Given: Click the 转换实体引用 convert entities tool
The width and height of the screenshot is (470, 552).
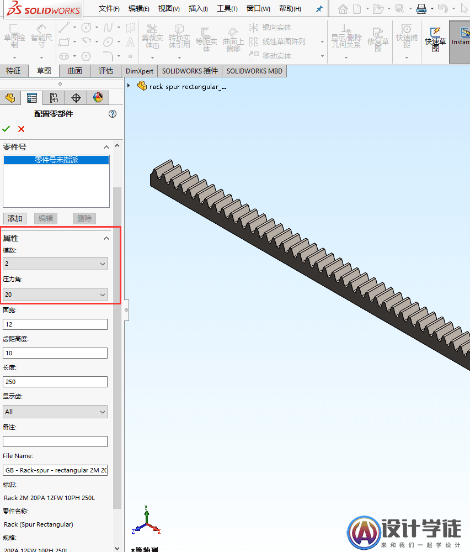Looking at the screenshot, I should [x=179, y=36].
